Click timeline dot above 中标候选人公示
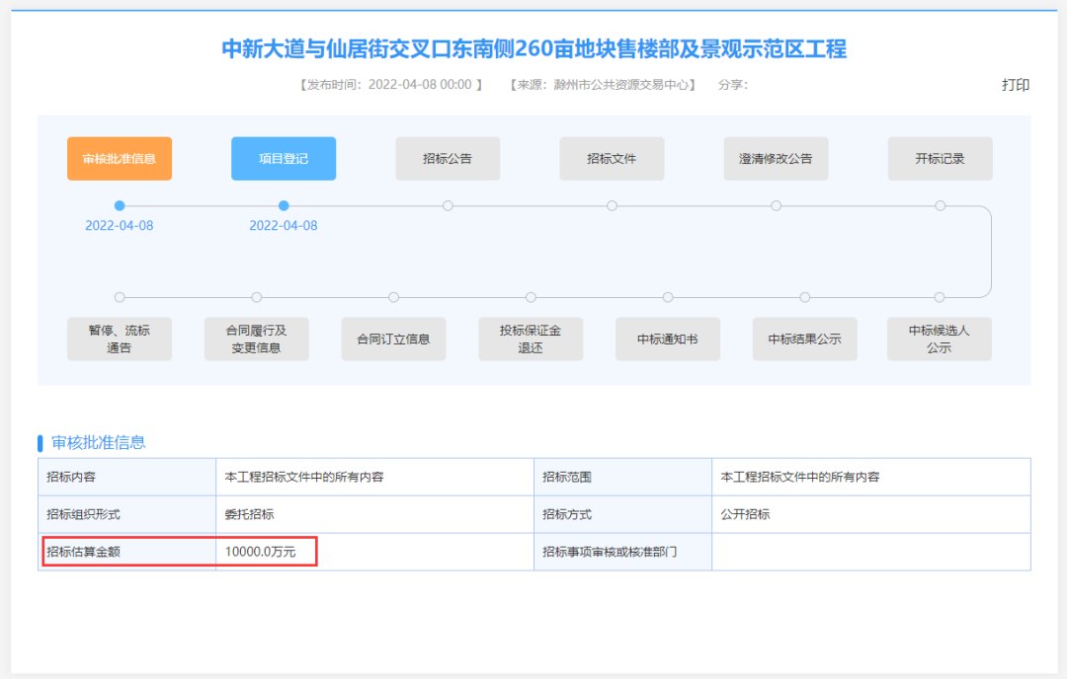 pyautogui.click(x=940, y=297)
